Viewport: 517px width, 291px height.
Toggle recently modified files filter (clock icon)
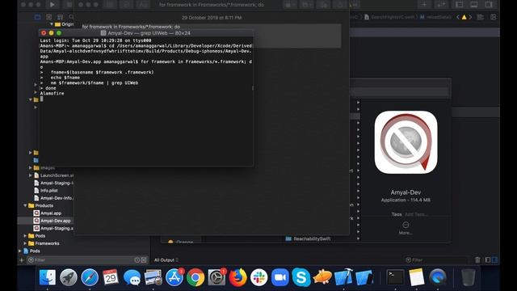pyautogui.click(x=137, y=260)
